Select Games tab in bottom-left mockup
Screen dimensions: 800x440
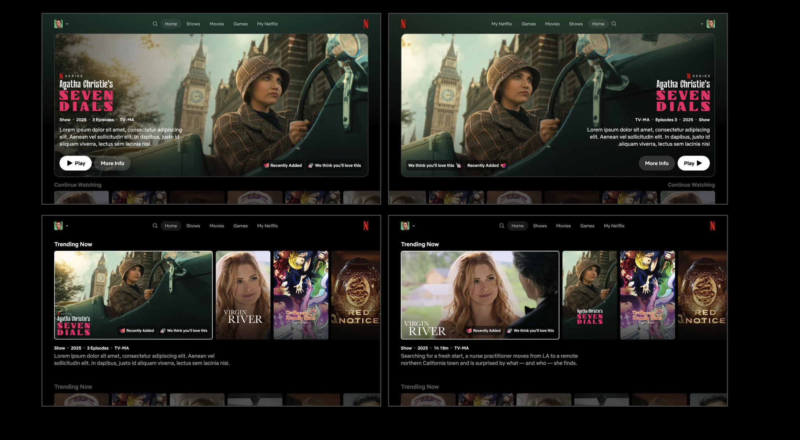[240, 226]
